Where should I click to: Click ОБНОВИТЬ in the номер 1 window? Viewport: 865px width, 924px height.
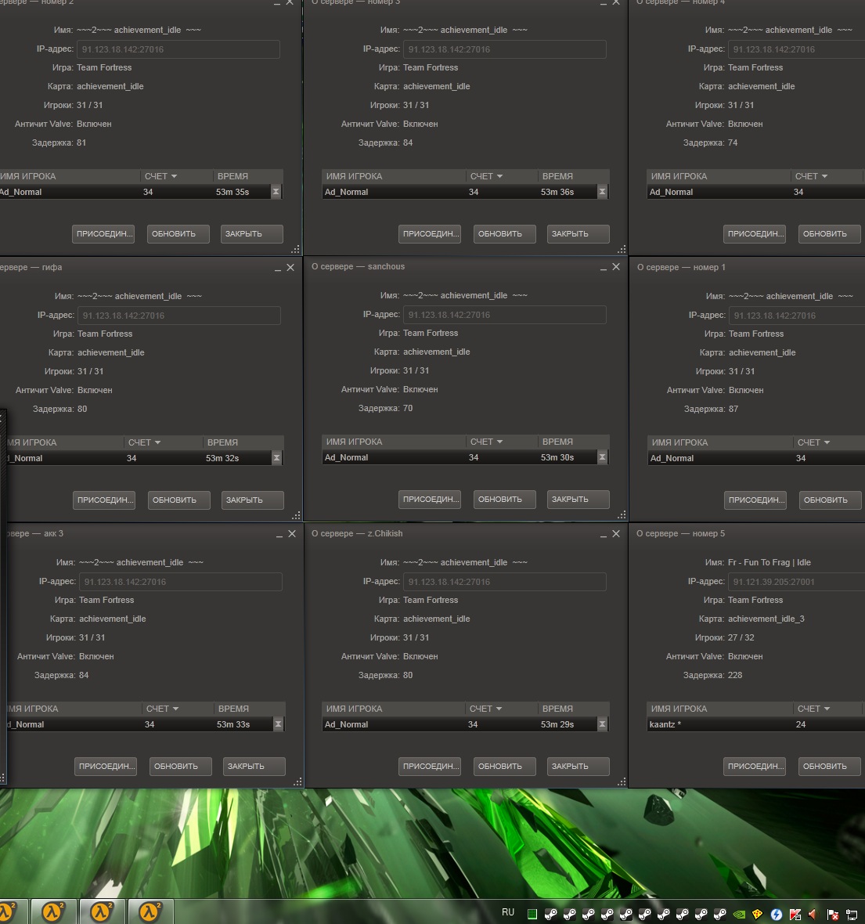coord(831,500)
